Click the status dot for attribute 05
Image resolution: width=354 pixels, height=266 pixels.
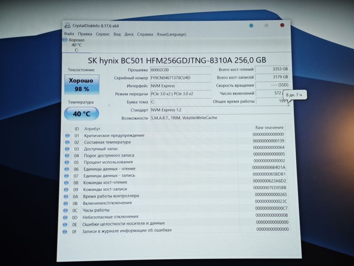tap(67, 162)
